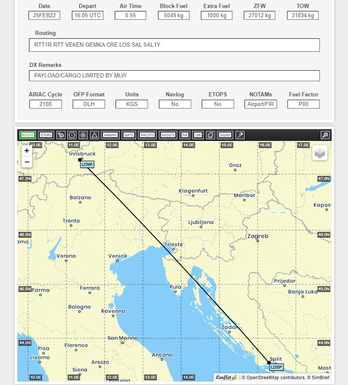Viewport: 348px width, 385px height.
Task: Toggle the FIR boundaries overlay
Action: coord(185,135)
